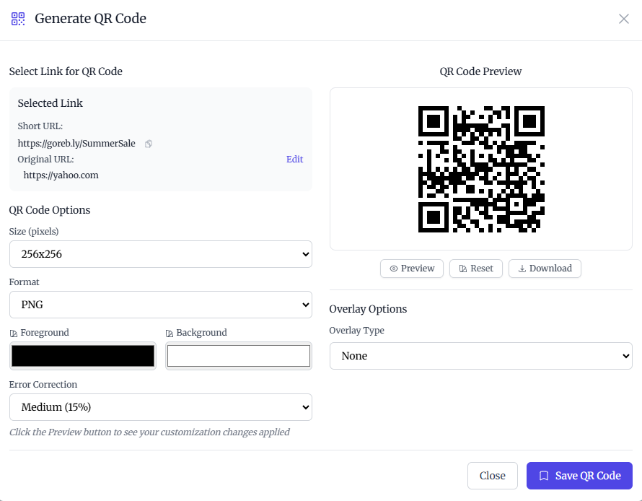Click the download arrow icon

(522, 269)
